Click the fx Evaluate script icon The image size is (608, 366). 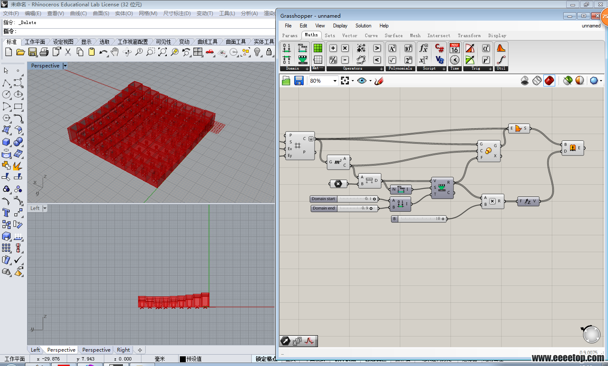click(423, 48)
